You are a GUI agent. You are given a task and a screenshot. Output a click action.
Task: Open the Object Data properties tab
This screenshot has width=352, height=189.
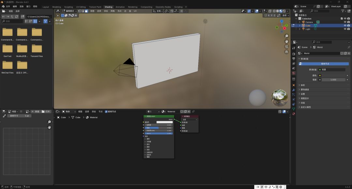pyautogui.click(x=294, y=109)
